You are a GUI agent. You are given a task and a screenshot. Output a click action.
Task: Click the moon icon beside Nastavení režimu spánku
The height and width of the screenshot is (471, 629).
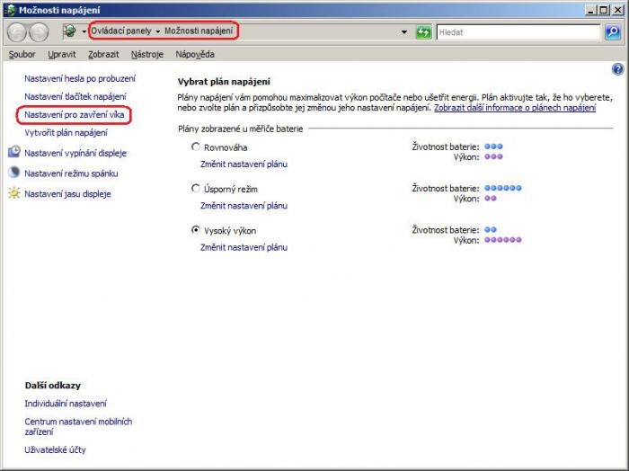coord(13,173)
